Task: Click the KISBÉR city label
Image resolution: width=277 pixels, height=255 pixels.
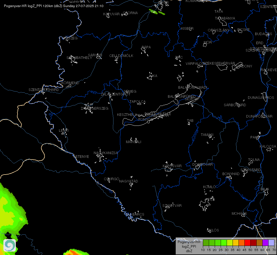Action: click(x=187, y=29)
